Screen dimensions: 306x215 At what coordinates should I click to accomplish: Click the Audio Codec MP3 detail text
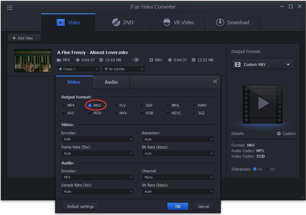point(247,151)
